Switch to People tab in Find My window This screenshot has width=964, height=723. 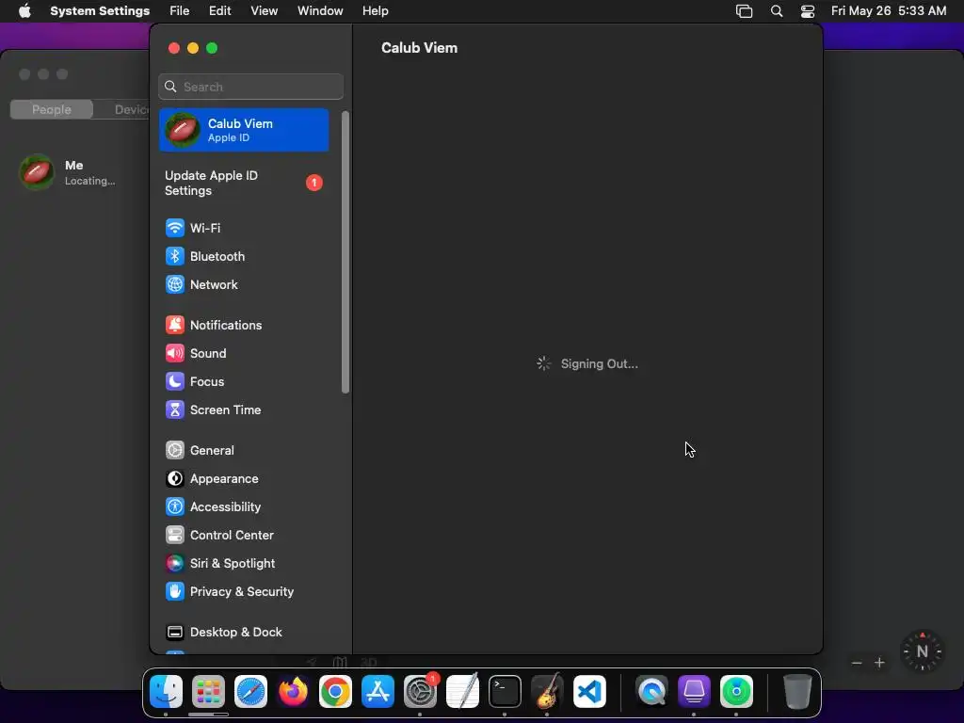pyautogui.click(x=52, y=109)
